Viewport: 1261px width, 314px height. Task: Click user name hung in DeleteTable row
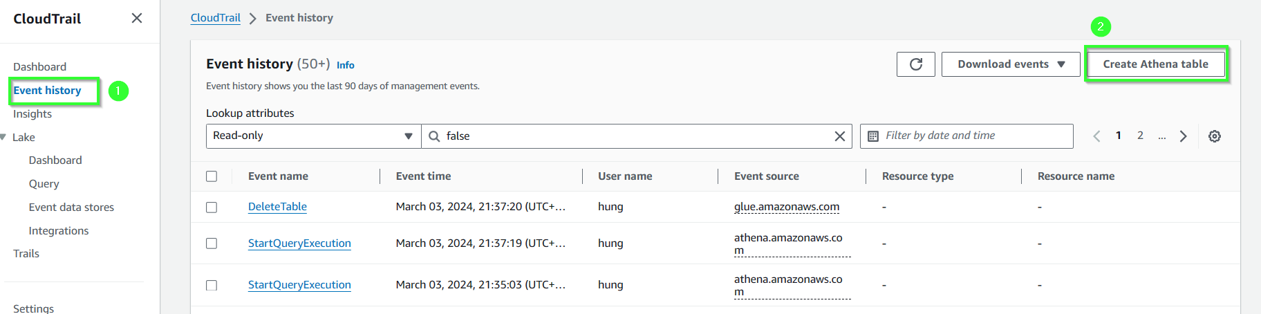click(610, 207)
